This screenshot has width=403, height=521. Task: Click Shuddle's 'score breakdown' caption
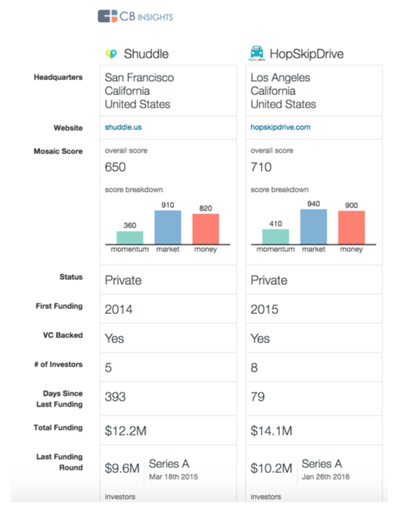coord(134,189)
